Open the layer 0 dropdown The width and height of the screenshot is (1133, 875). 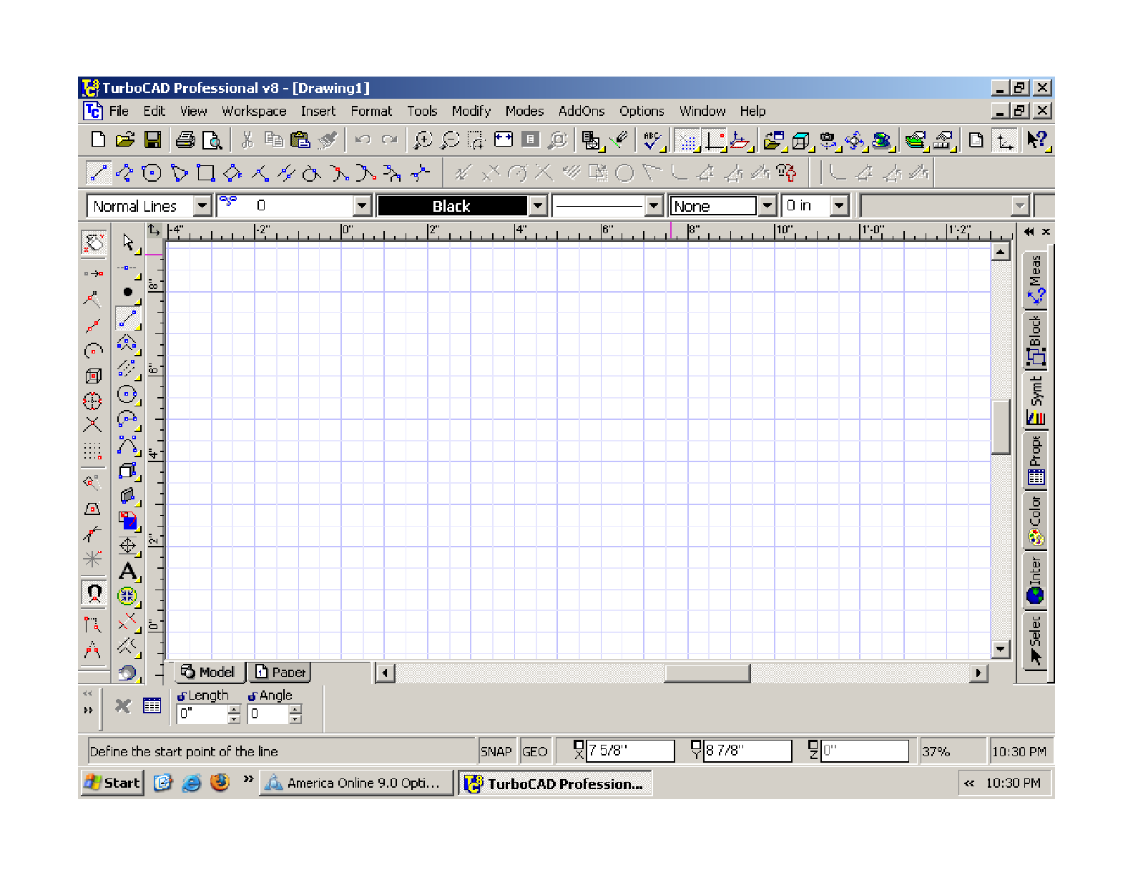(362, 206)
